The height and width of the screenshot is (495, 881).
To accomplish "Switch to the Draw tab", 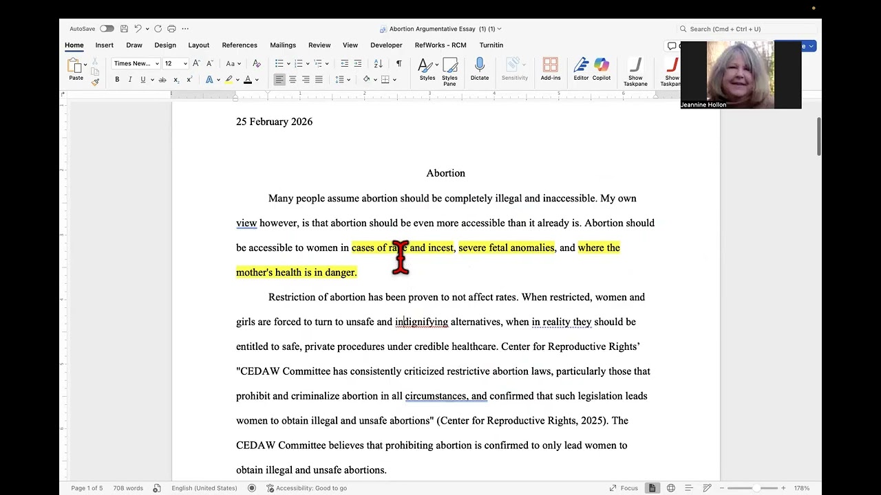I will pyautogui.click(x=134, y=45).
